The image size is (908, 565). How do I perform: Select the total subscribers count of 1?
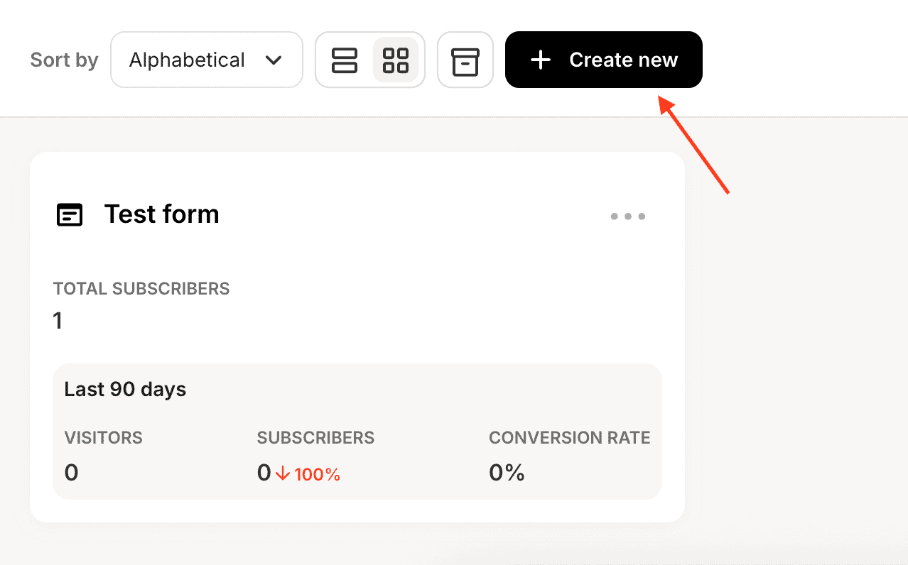(58, 322)
